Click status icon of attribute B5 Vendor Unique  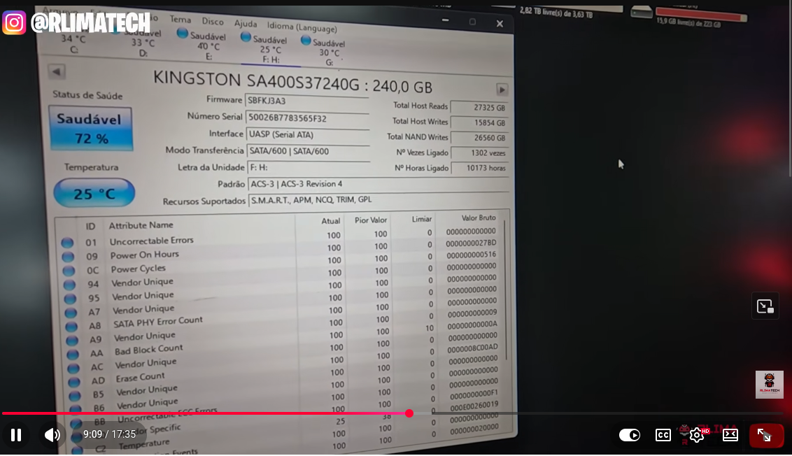pos(75,396)
